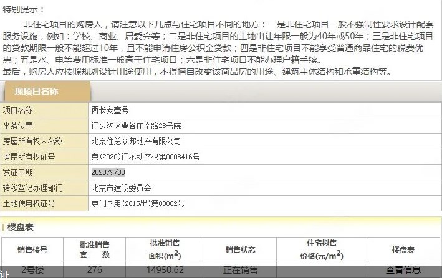Select the approved area value 14950.62
This screenshot has height=278, width=442.
pos(165,270)
